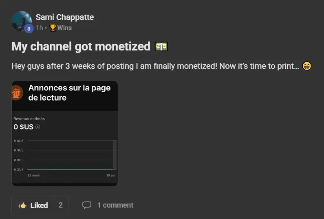Click the speech bubble comment icon

tap(87, 205)
